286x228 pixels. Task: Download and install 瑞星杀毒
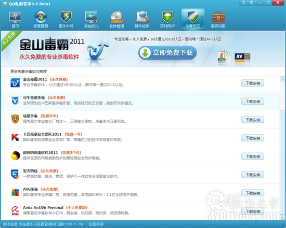pos(253,120)
